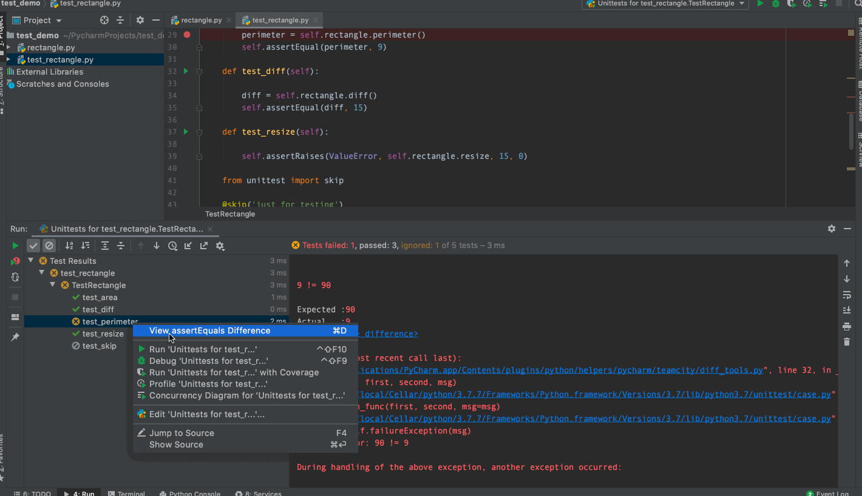The height and width of the screenshot is (496, 862).
Task: Collapse Test Results root node
Action: coord(31,261)
